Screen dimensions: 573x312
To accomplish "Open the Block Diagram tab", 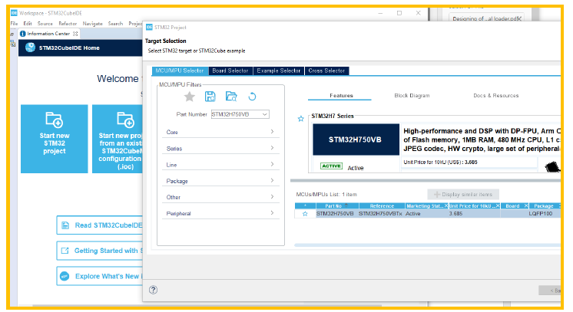I will (x=412, y=96).
